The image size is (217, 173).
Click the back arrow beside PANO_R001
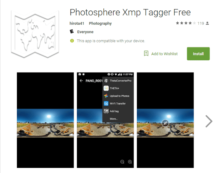81,80
